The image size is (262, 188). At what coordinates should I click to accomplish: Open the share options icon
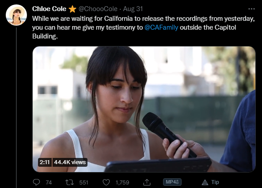(147, 182)
